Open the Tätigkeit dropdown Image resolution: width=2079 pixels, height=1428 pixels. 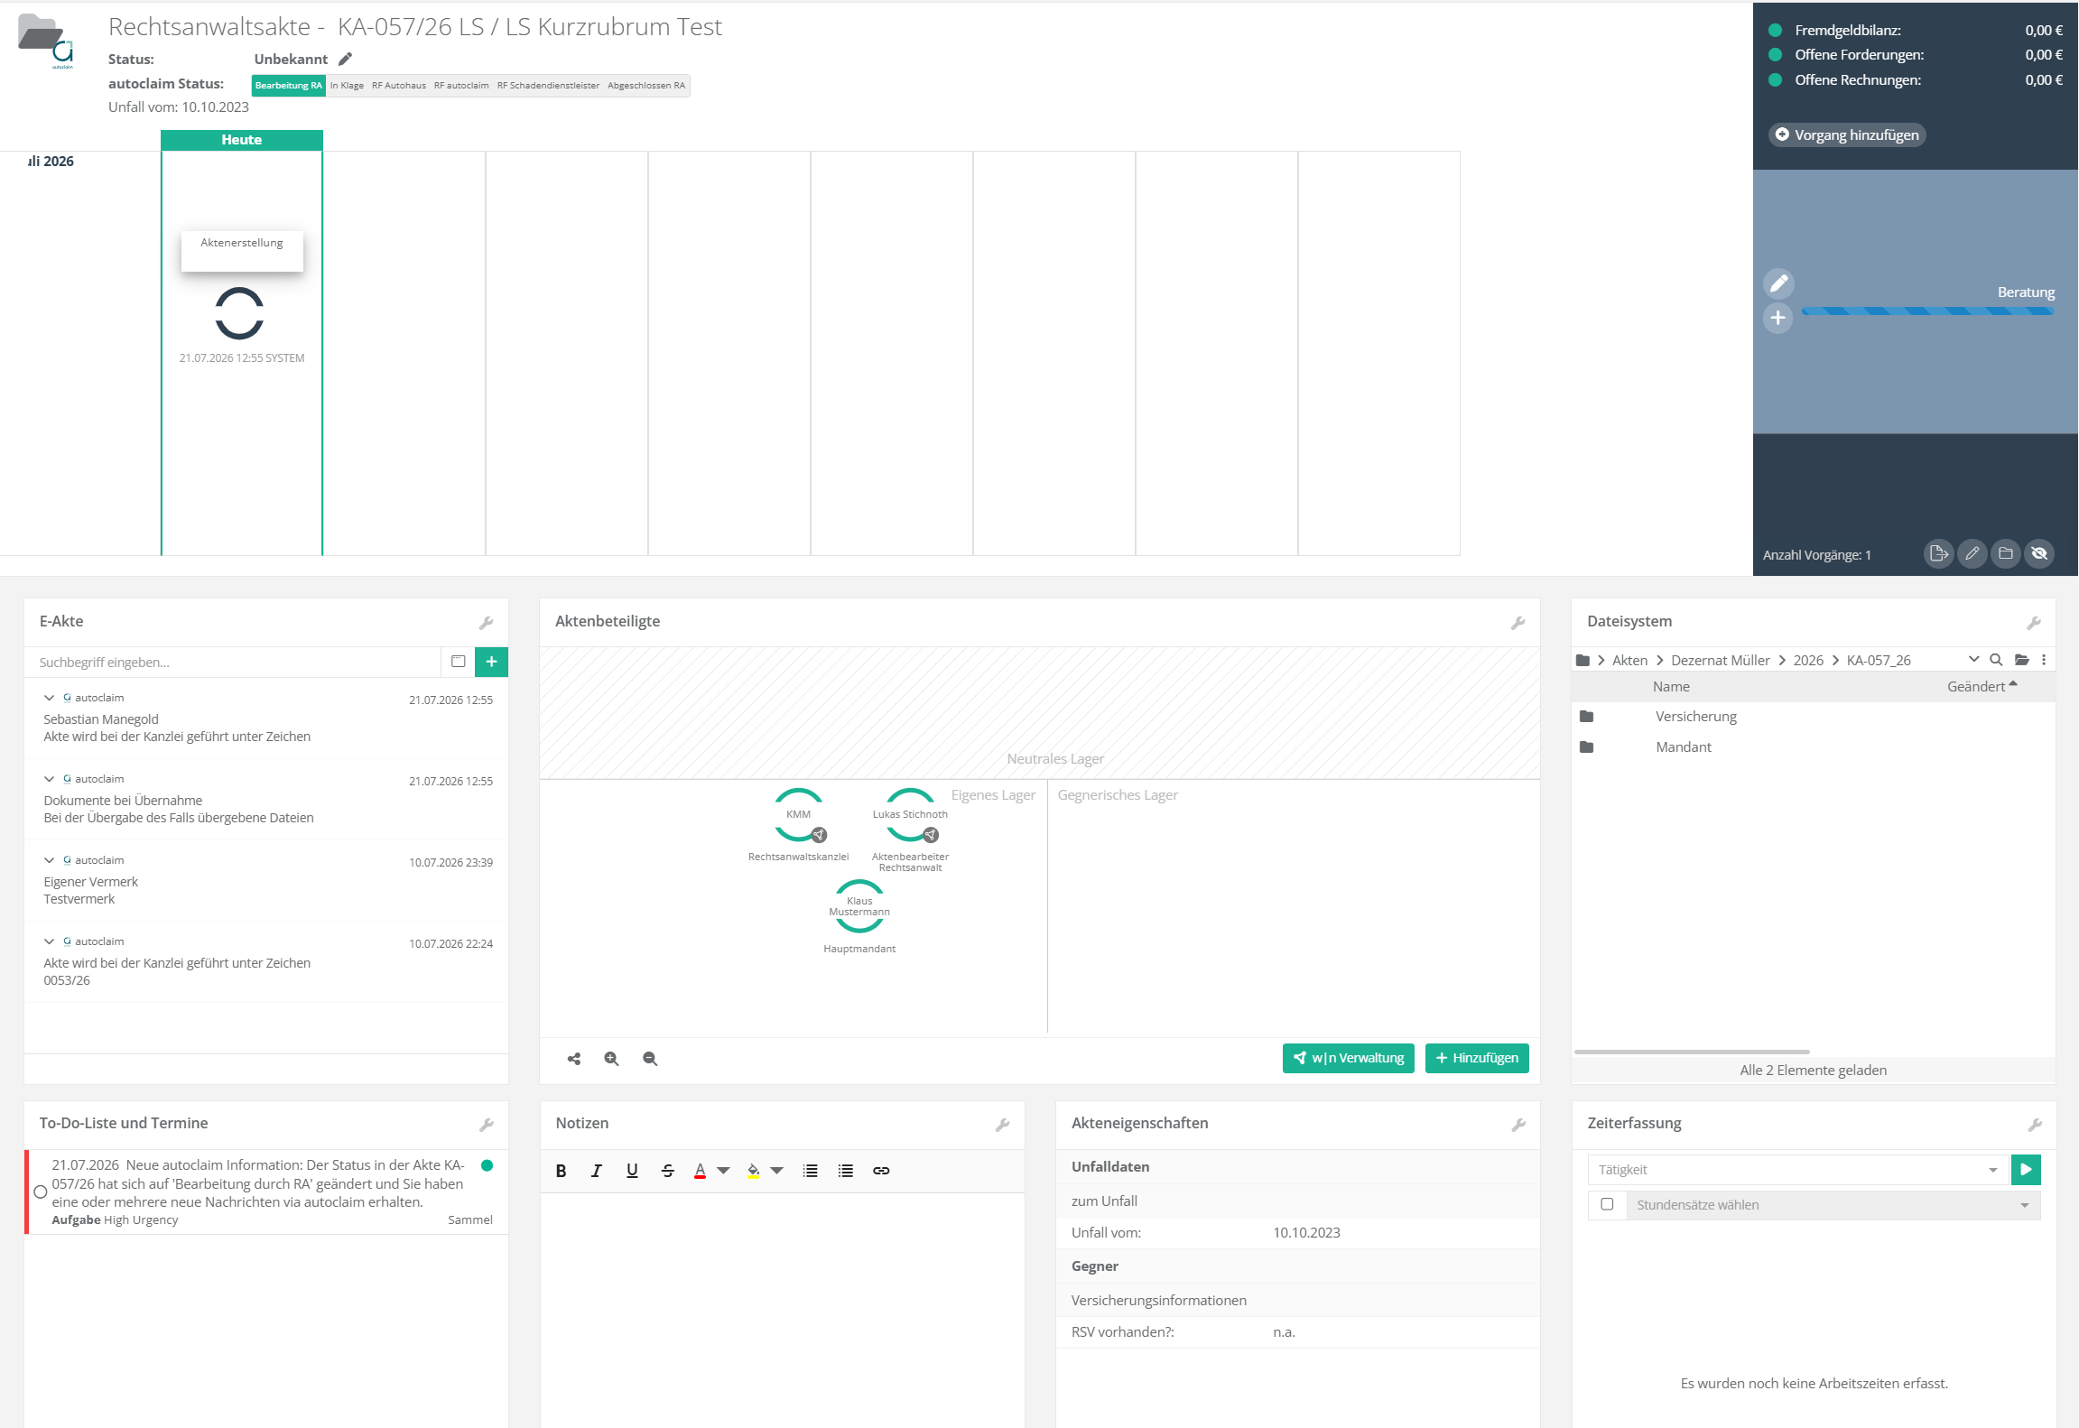[x=1797, y=1170]
